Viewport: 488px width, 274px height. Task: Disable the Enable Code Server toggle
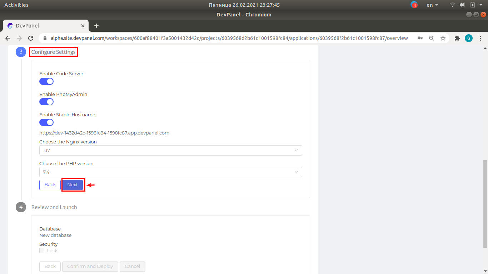tap(46, 81)
